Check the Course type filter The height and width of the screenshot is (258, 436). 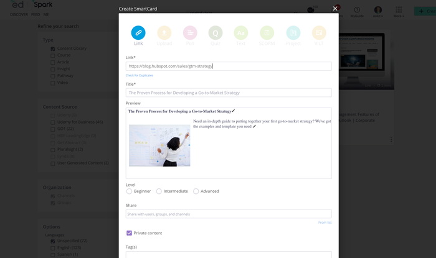coord(53,55)
